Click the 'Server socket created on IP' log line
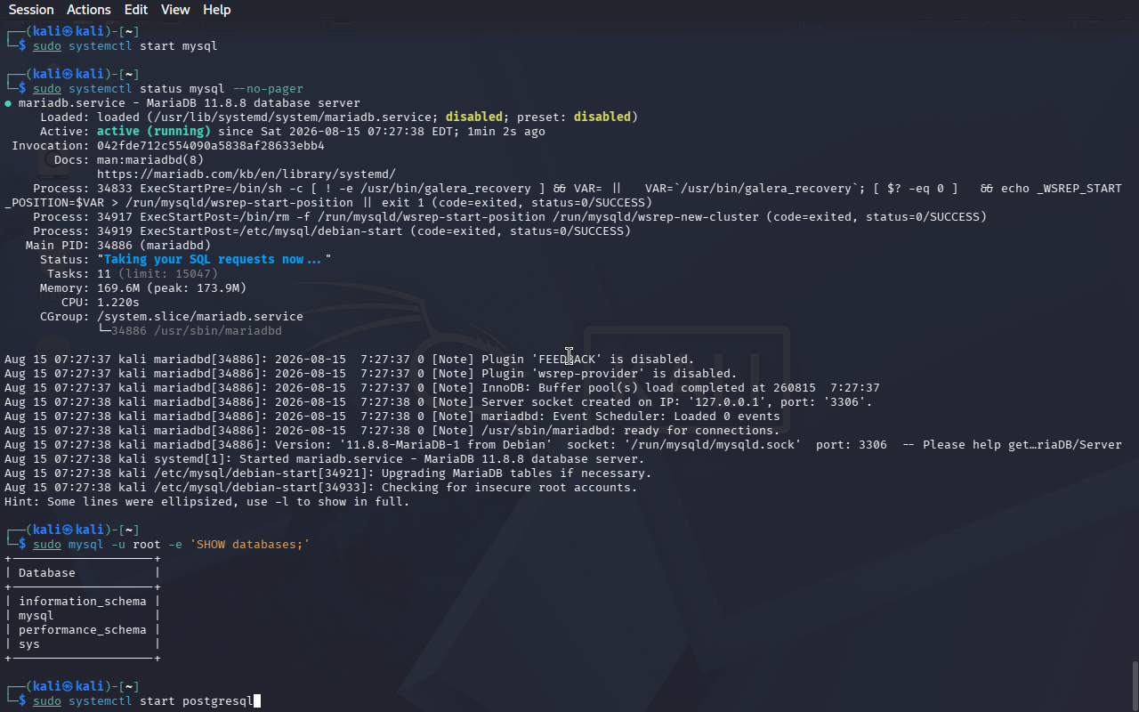1139x712 pixels. (x=439, y=402)
